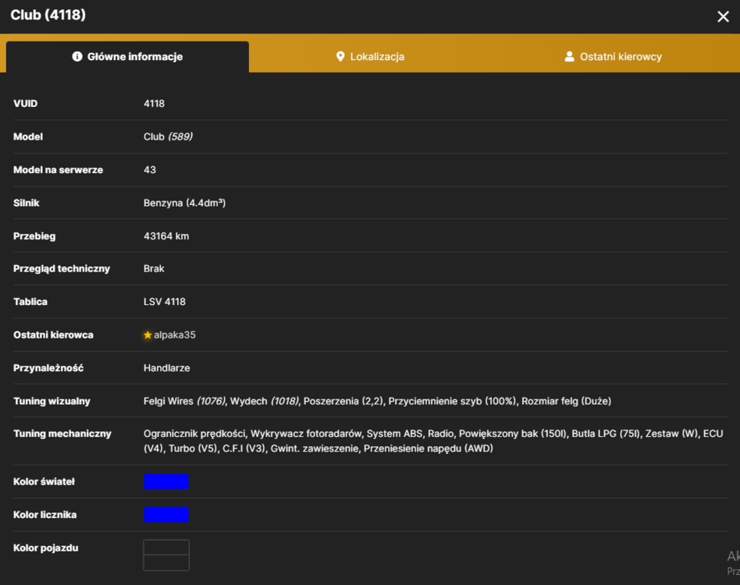This screenshot has height=585, width=740.
Task: Click the Przegląd techniczny row label
Action: 62,268
